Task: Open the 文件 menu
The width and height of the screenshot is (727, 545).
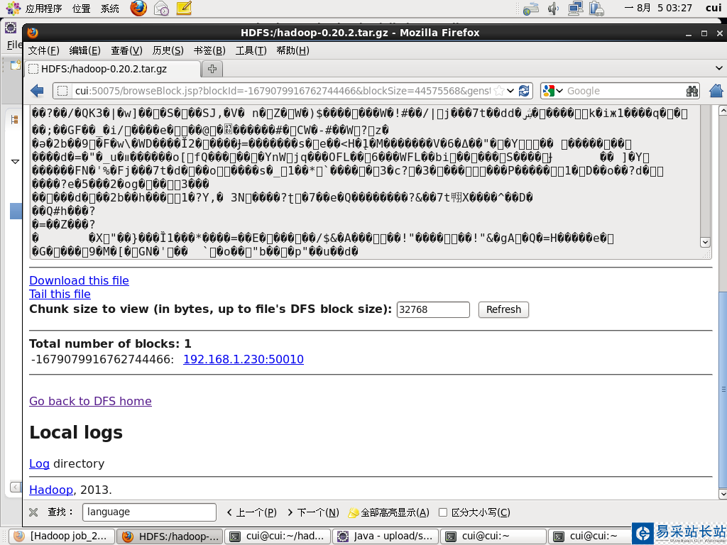Action: pos(43,50)
